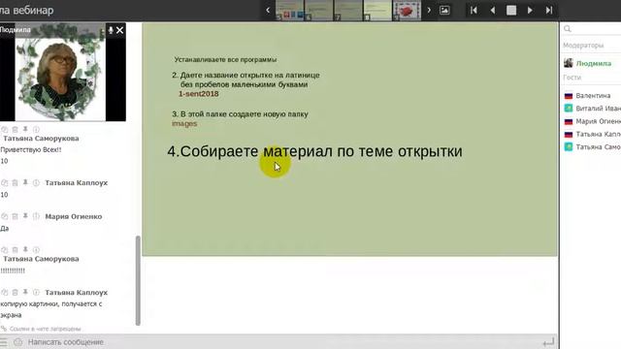The image size is (621, 349).
Task: Pin the 'копирую картинки' message
Action: (x=25, y=293)
